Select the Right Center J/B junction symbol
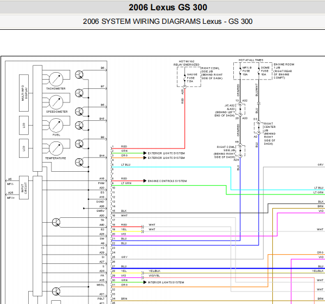Screen dimensions: 325x304 [259, 128]
